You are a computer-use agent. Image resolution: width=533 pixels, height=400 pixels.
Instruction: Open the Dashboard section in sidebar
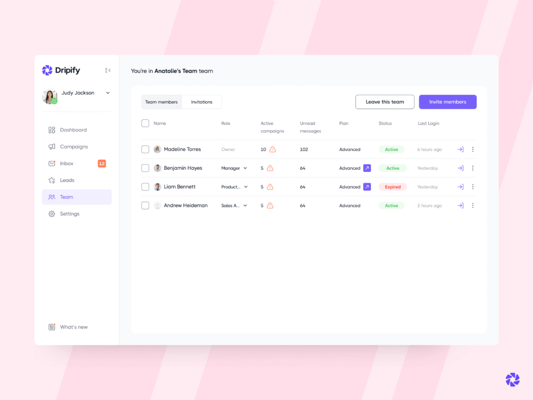coord(73,130)
